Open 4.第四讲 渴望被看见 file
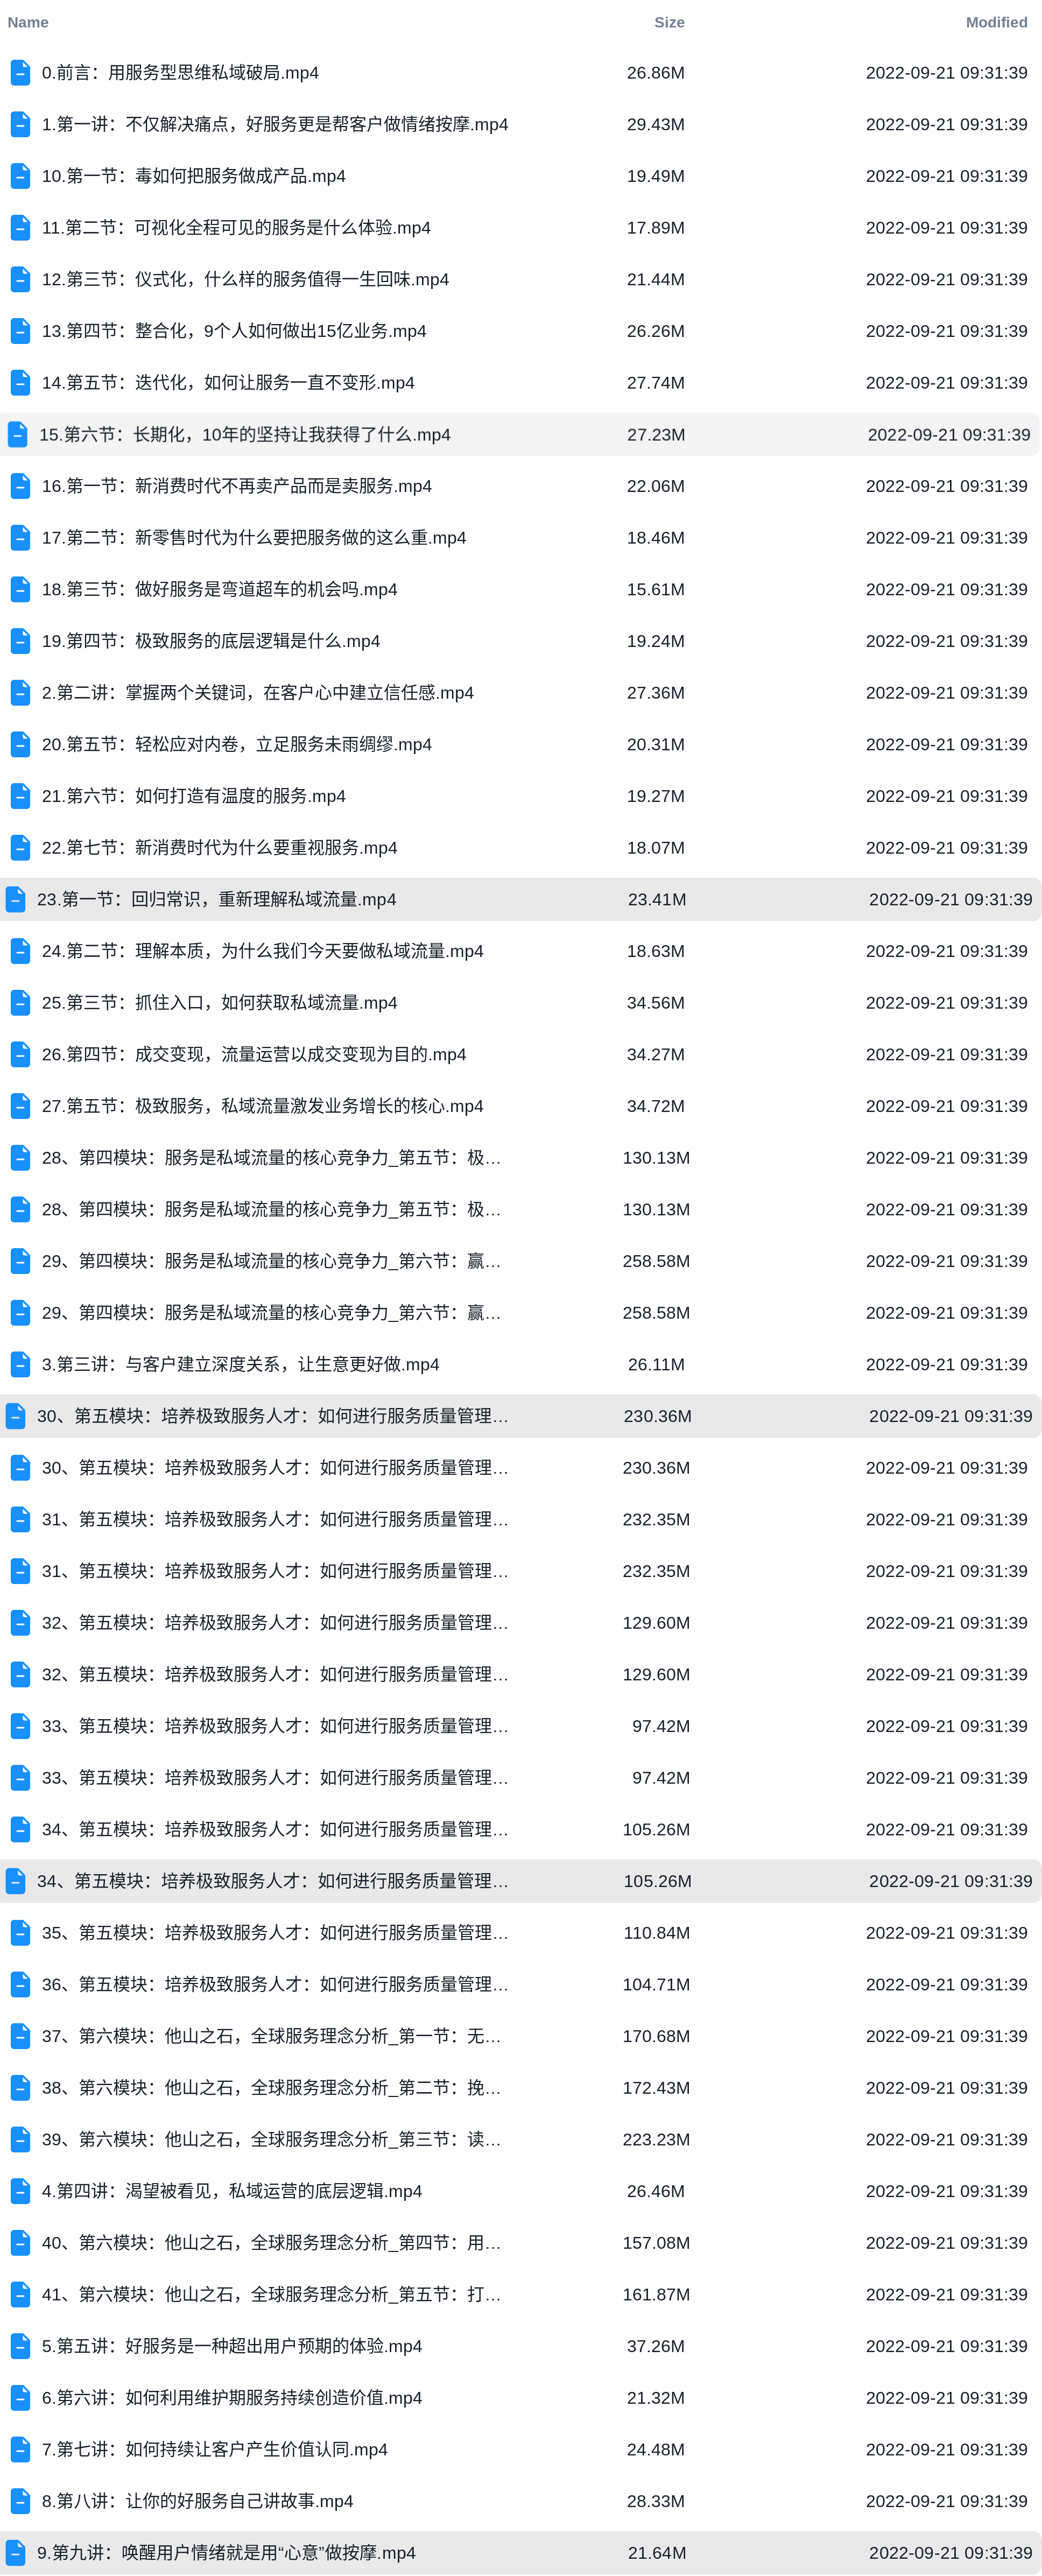 232,2191
